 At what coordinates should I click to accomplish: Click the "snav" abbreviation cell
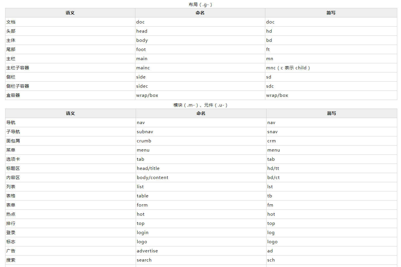click(272, 132)
